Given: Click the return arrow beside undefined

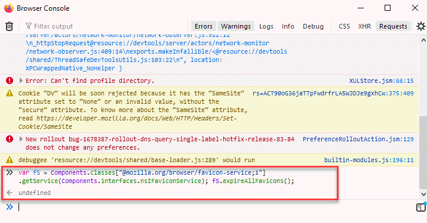Looking at the screenshot, I should (x=10, y=193).
